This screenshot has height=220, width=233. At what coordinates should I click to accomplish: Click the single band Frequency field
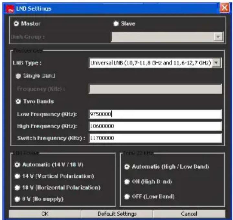pyautogui.click(x=155, y=89)
